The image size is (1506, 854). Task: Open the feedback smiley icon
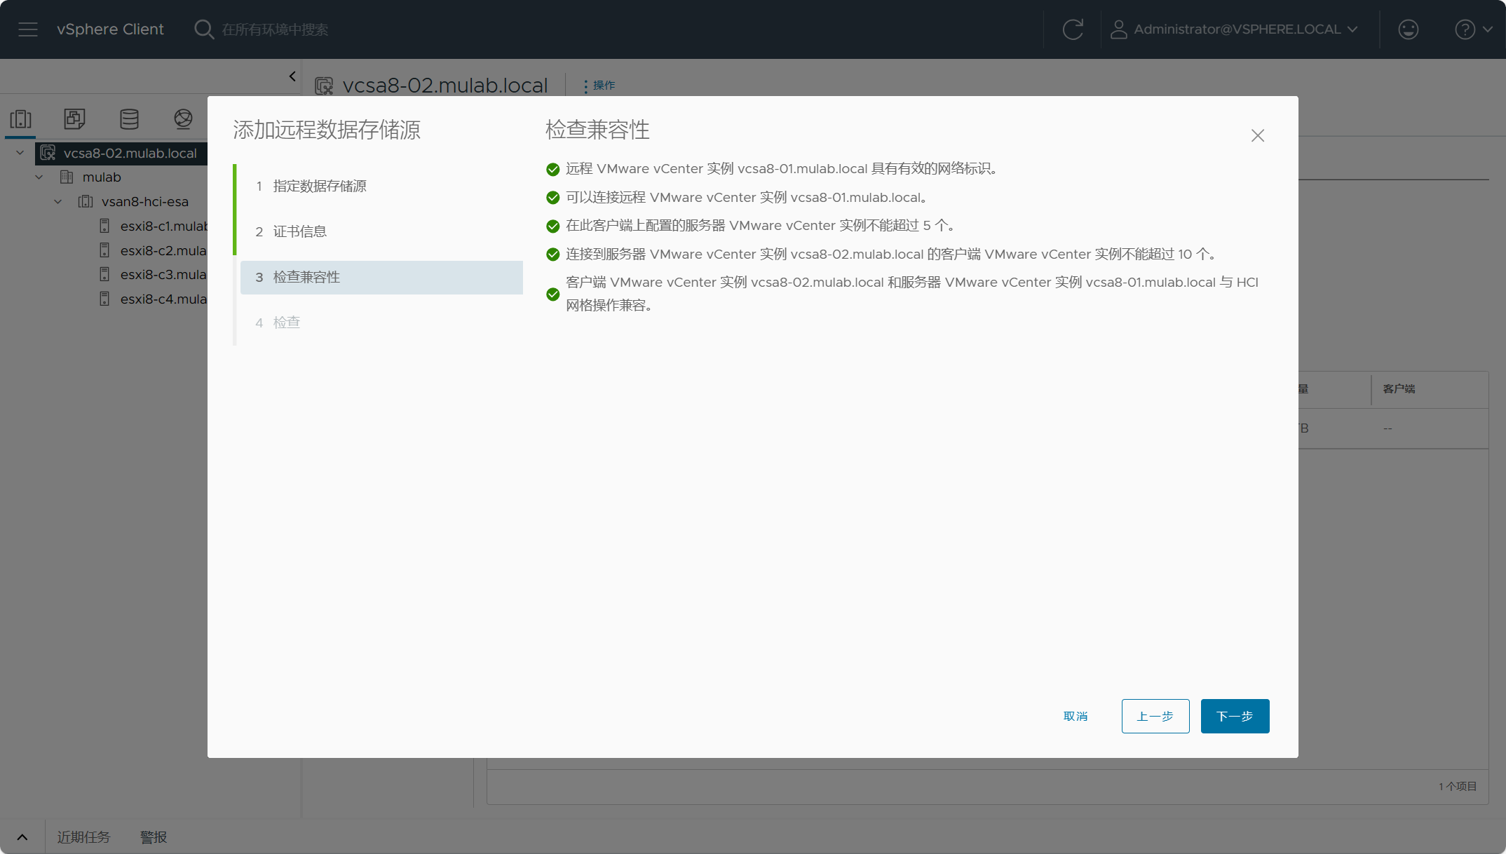click(1408, 29)
